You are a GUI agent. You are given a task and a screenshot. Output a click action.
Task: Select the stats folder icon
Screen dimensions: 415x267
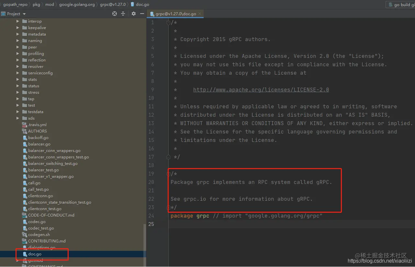coord(25,80)
